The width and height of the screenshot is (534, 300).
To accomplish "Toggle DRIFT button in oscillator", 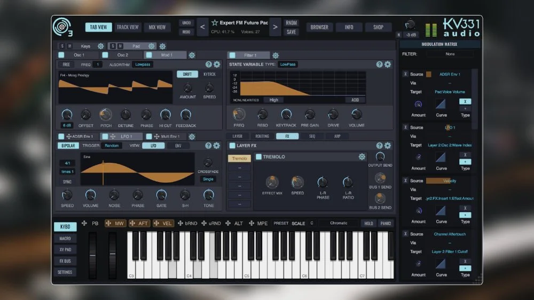I will pyautogui.click(x=187, y=74).
